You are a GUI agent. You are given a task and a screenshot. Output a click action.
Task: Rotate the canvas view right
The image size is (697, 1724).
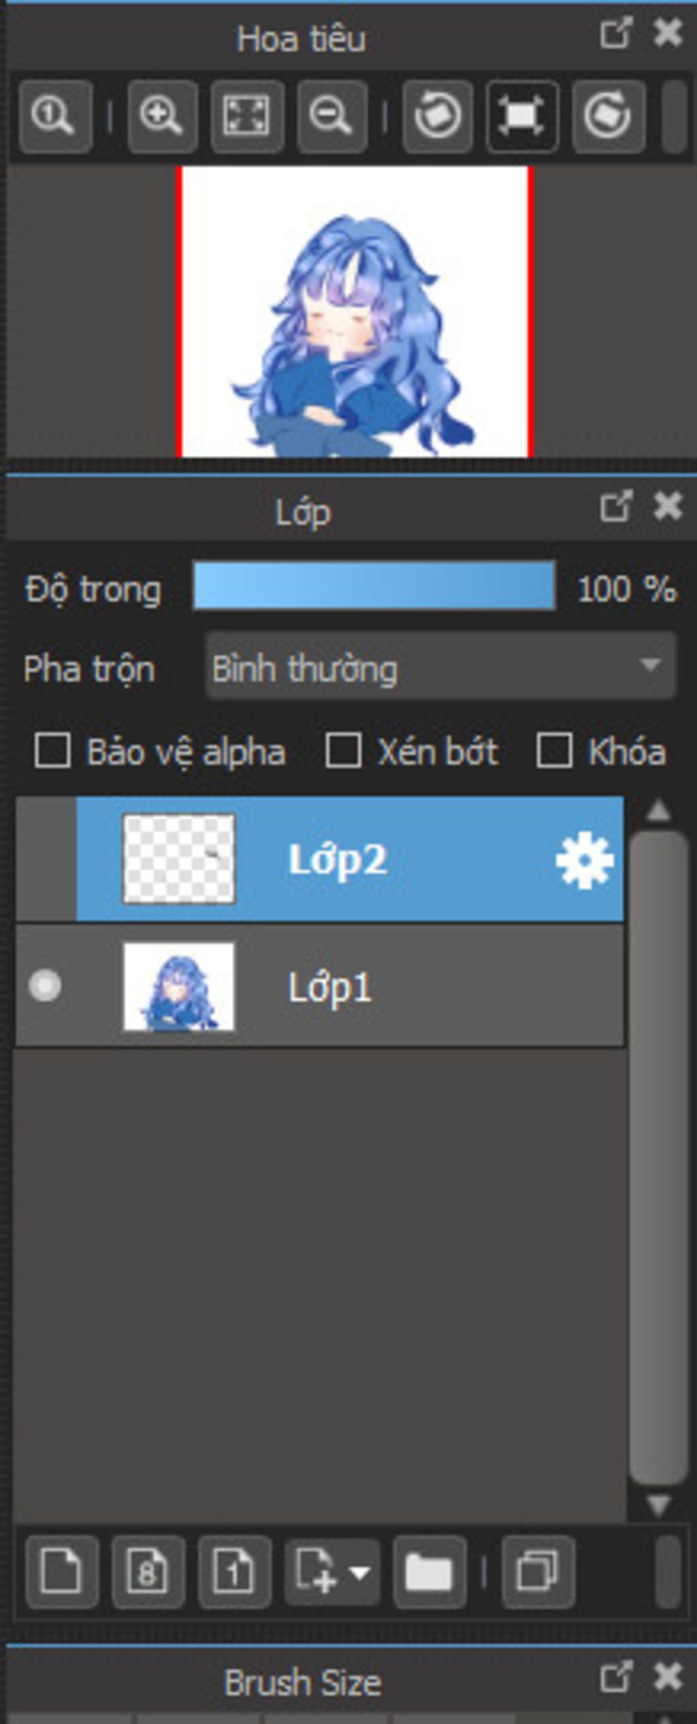tap(608, 116)
